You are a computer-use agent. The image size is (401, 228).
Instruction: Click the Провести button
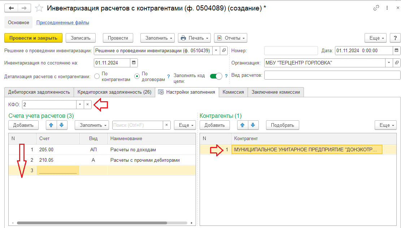118,38
